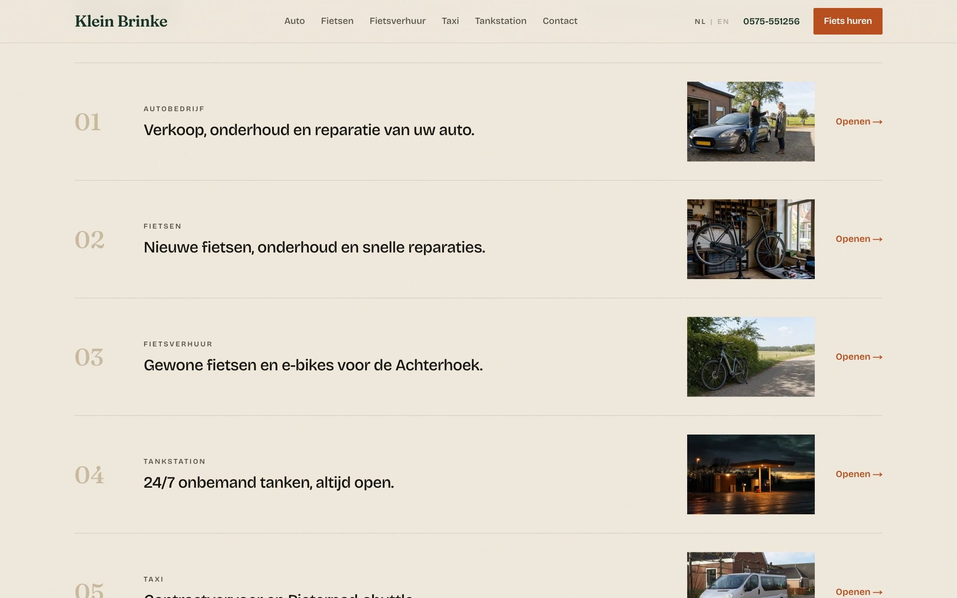Click the Fiets huren button
This screenshot has height=598, width=957.
(848, 21)
